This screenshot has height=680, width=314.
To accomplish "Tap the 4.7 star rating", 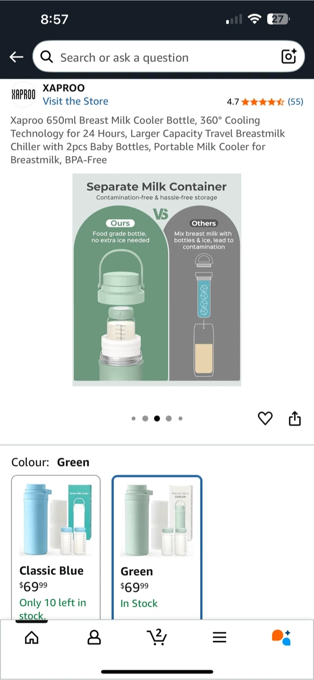I will click(x=255, y=102).
